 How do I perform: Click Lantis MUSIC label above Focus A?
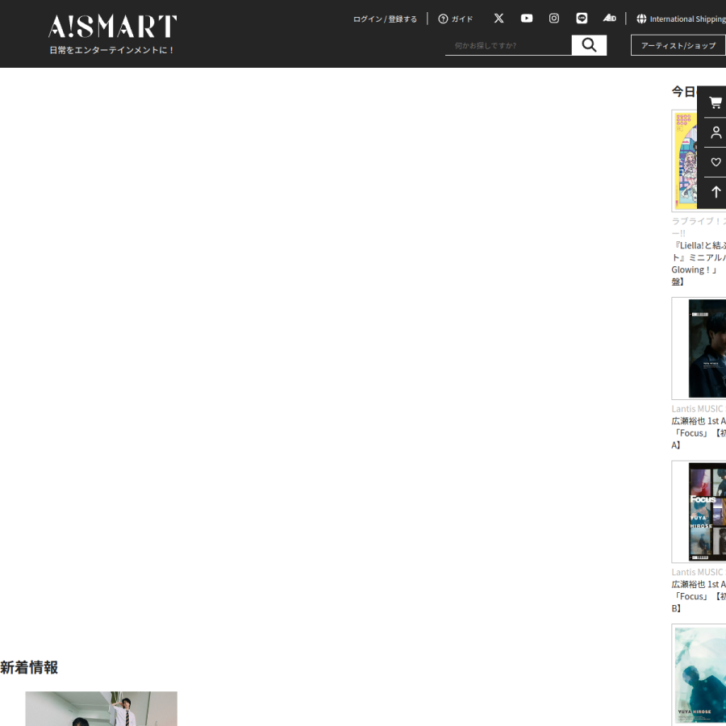tap(699, 409)
